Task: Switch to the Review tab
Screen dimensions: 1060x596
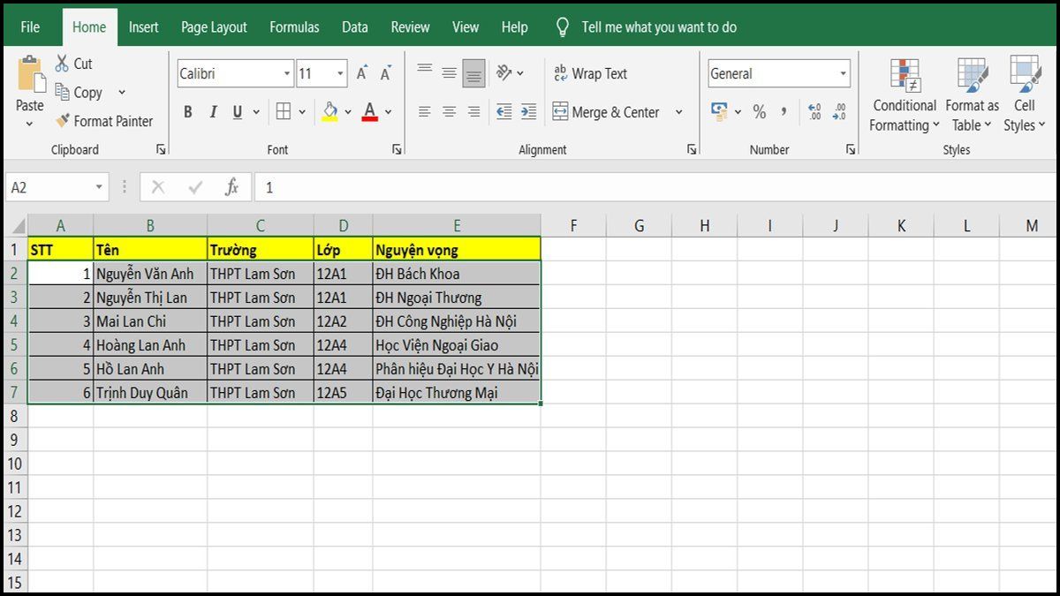Action: (x=411, y=27)
